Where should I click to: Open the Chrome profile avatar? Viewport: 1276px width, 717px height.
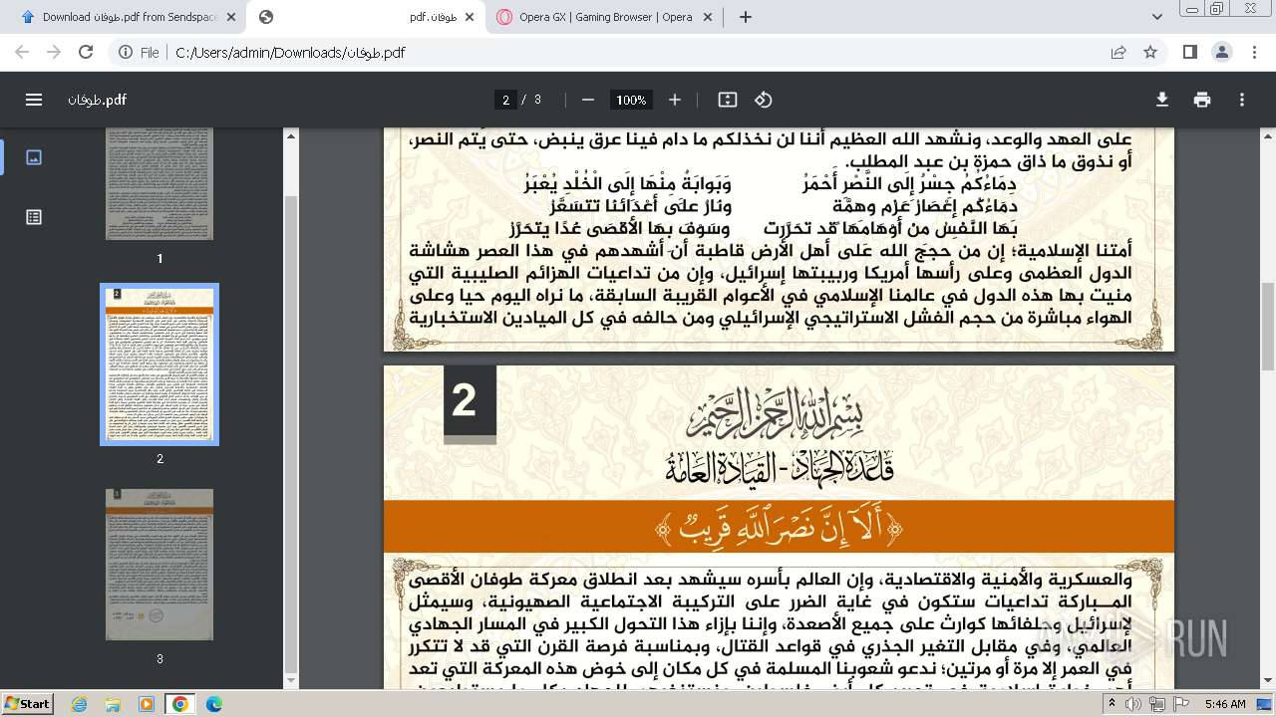pos(1222,53)
